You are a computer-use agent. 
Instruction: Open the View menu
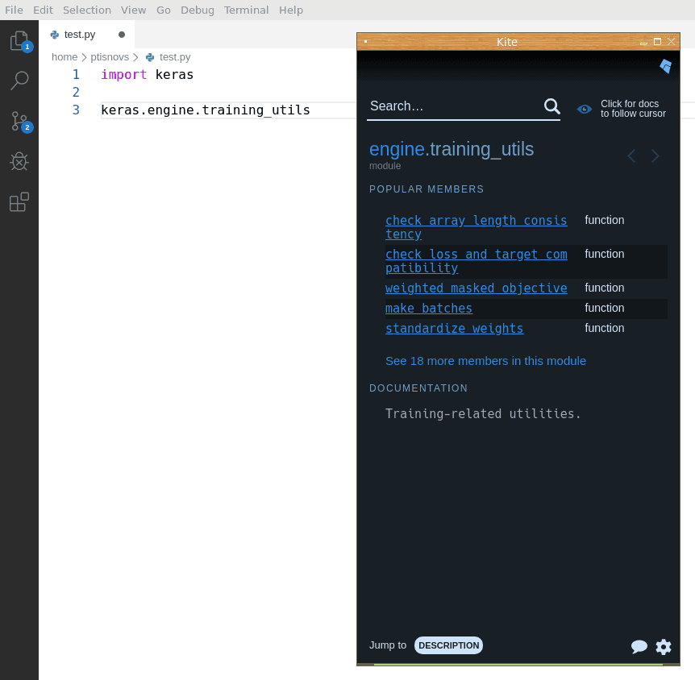[133, 10]
